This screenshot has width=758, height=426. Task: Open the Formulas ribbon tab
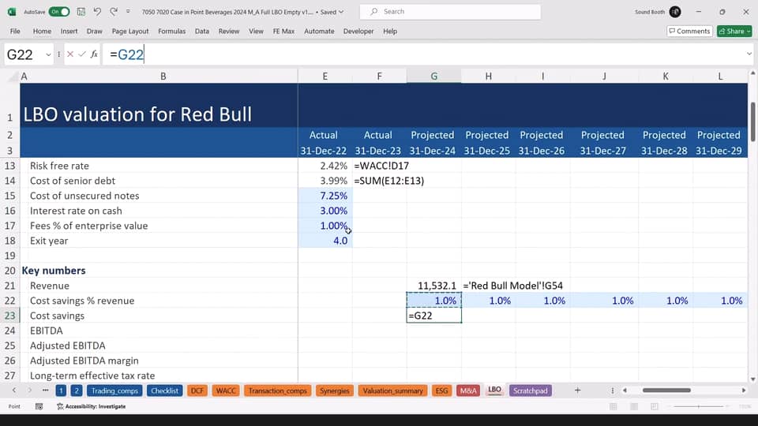[171, 31]
